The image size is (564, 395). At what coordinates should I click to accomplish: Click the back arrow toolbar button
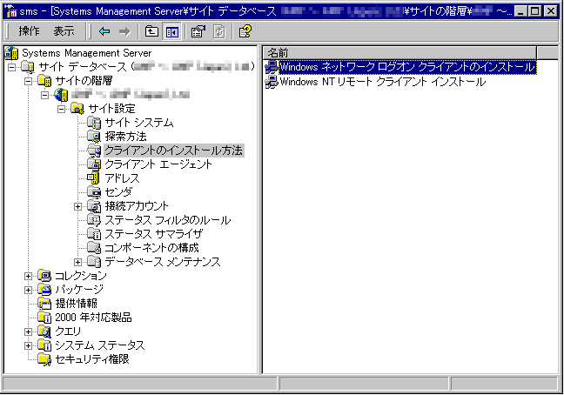click(x=104, y=31)
